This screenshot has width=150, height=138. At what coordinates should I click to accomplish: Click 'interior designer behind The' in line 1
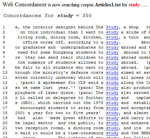pos(68,27)
